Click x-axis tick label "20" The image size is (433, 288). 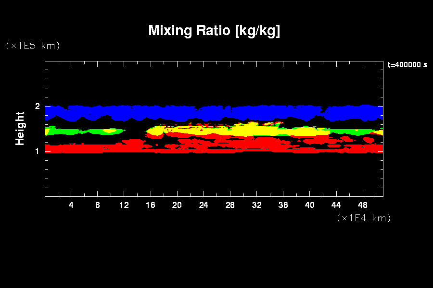point(177,205)
